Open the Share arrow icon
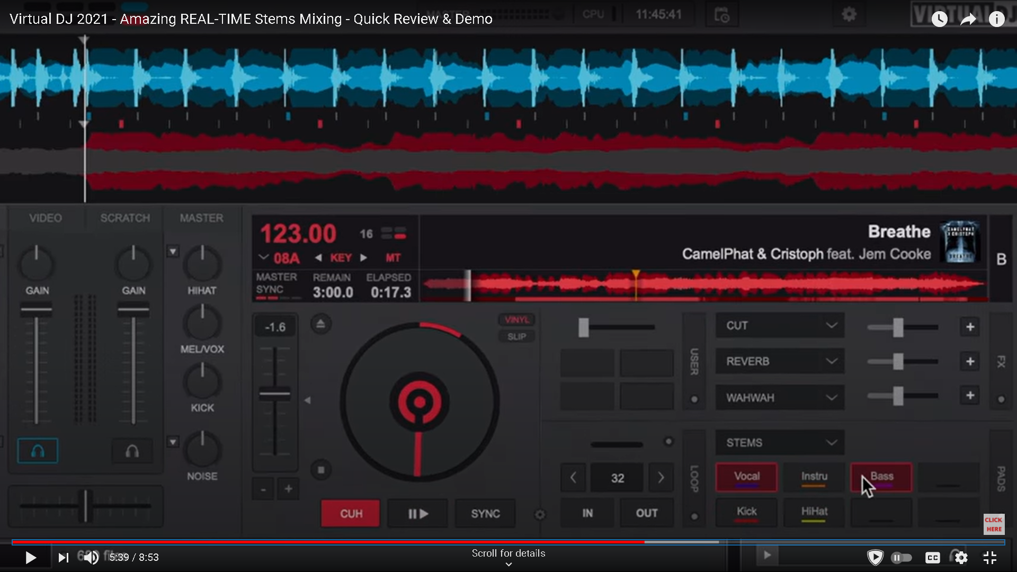 pos(968,19)
